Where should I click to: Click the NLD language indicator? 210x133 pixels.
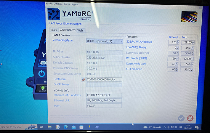pos(180,127)
